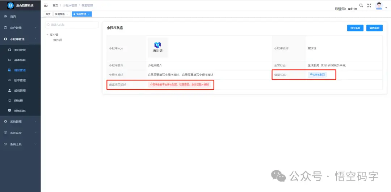
Task: Expand the 商户管理 sidebar menu chevron
Action: pos(35,27)
